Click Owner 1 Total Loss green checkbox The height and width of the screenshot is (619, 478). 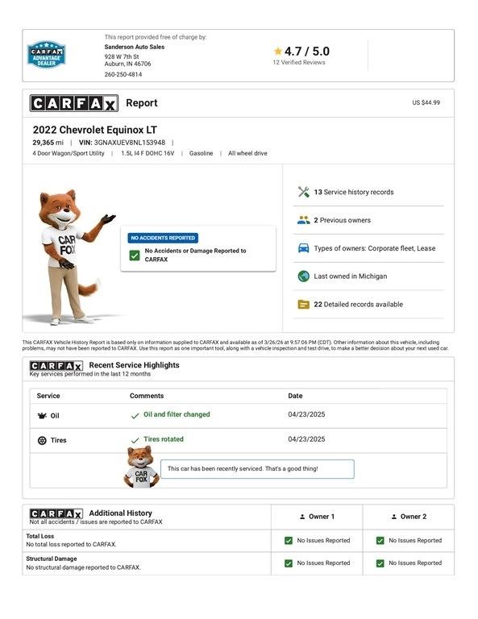click(289, 541)
